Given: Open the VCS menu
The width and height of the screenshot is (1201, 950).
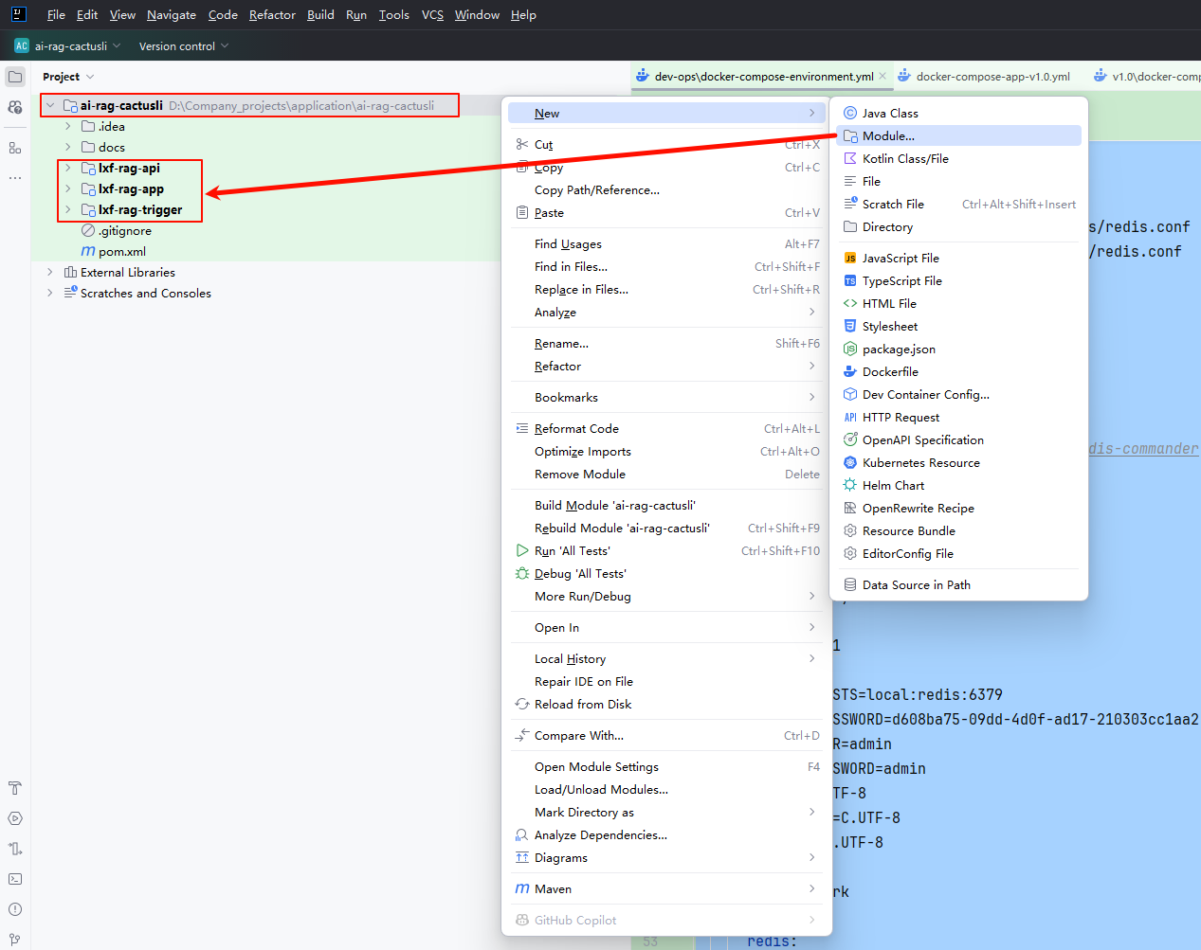Looking at the screenshot, I should click(x=432, y=14).
